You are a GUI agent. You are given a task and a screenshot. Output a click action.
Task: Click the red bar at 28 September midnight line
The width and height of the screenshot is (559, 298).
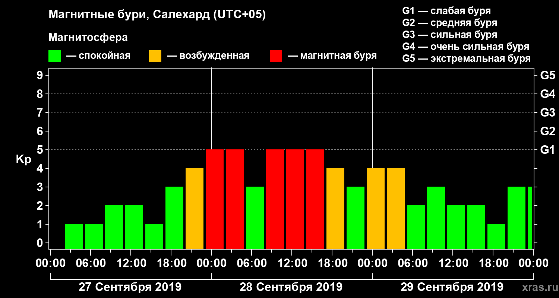click(x=215, y=199)
